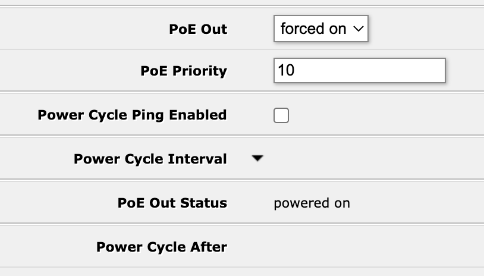The width and height of the screenshot is (484, 276).
Task: Click the "10" value in PoE Priority
Action: 286,71
